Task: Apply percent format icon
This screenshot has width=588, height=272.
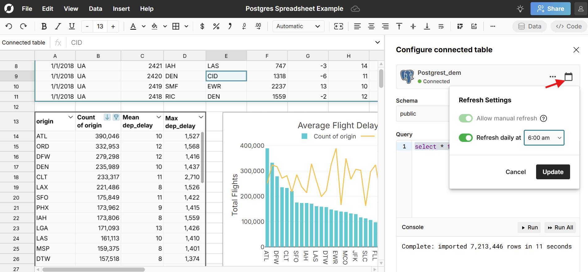Action: 216,26
